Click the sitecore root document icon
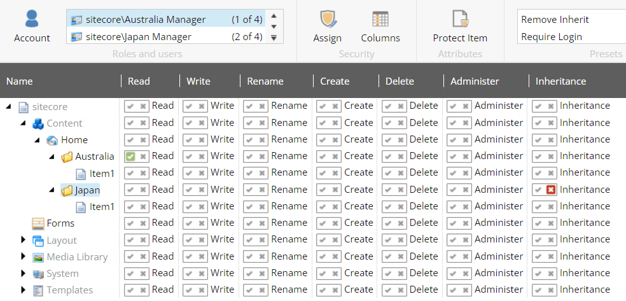The image size is (626, 301). pyautogui.click(x=24, y=107)
